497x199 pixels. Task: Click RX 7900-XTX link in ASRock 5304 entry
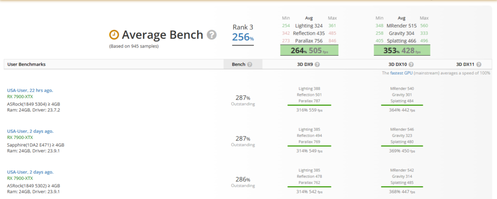(x=20, y=97)
